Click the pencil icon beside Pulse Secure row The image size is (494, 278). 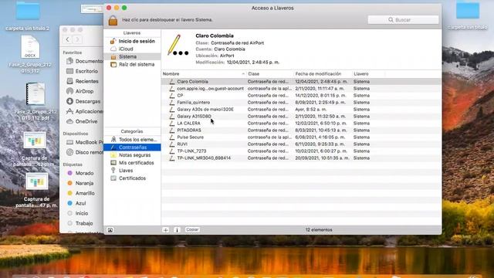tap(171, 137)
